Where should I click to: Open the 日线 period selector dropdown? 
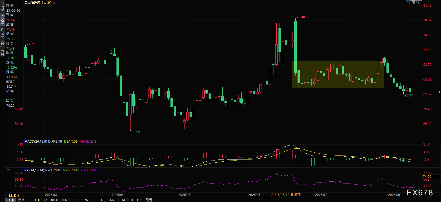pos(12,195)
